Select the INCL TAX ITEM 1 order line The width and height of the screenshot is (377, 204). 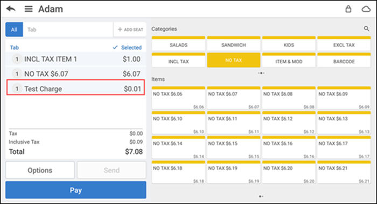(x=76, y=59)
